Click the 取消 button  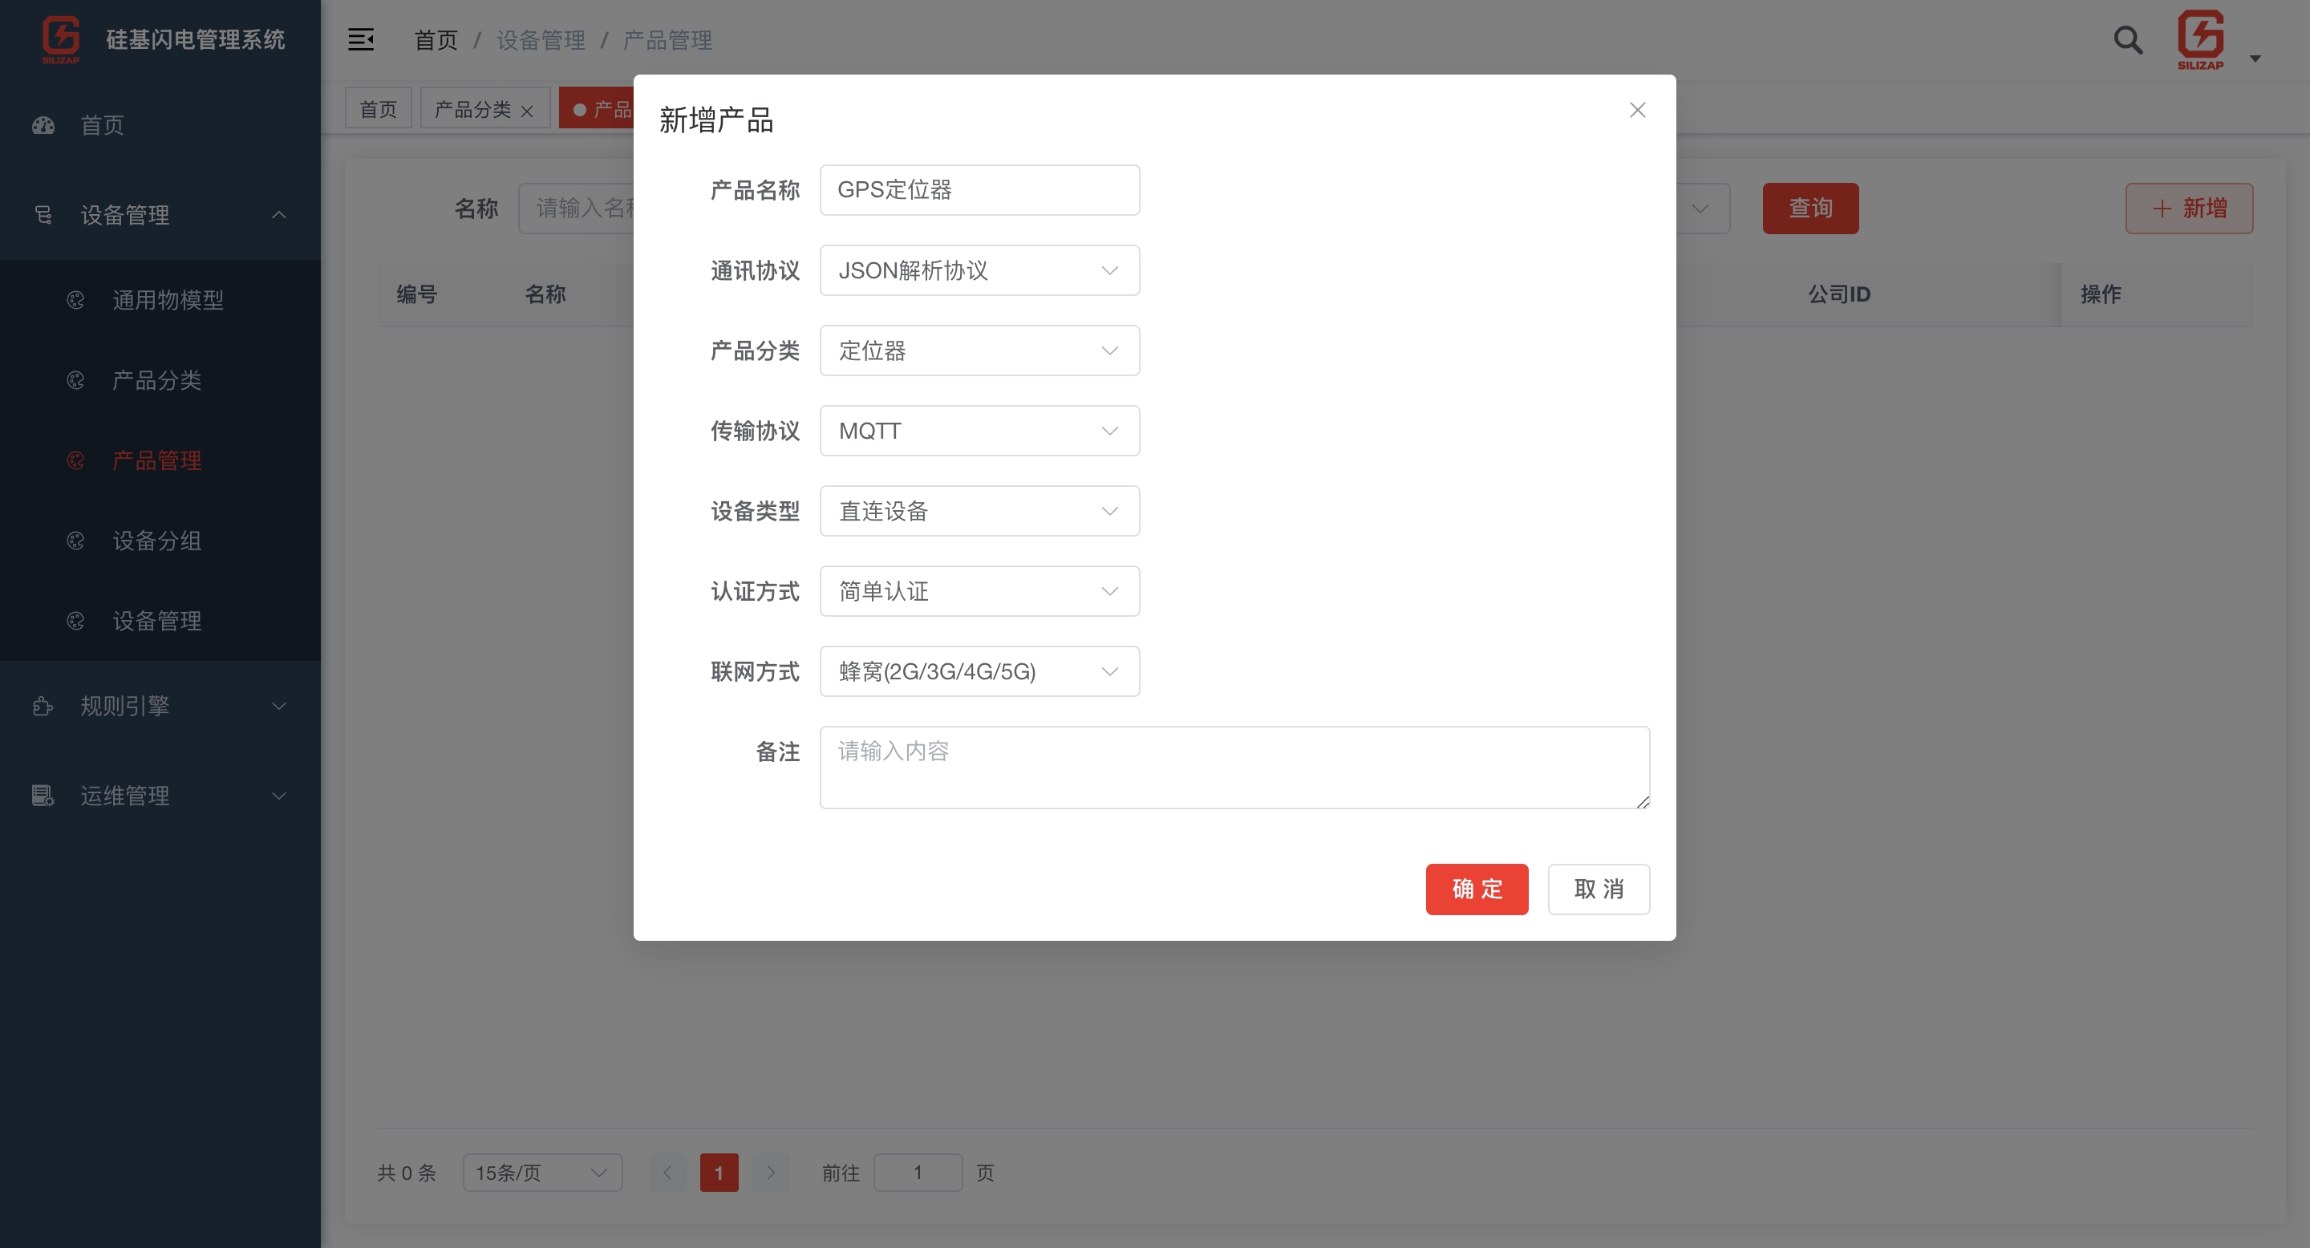(1598, 889)
